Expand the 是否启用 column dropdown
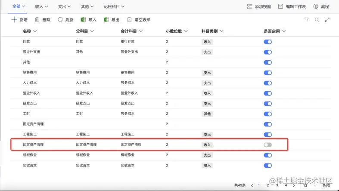Viewport: 339px width, 191px height. [284, 31]
